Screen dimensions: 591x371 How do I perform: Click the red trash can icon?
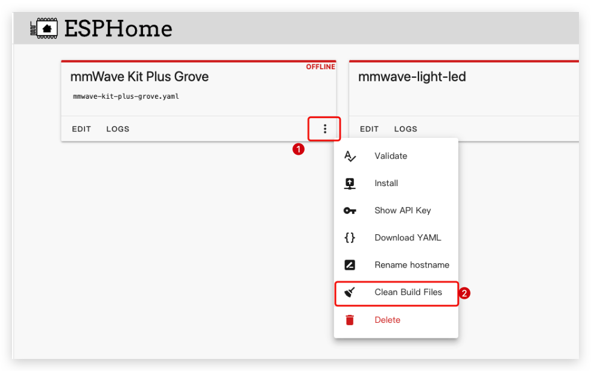click(x=350, y=320)
